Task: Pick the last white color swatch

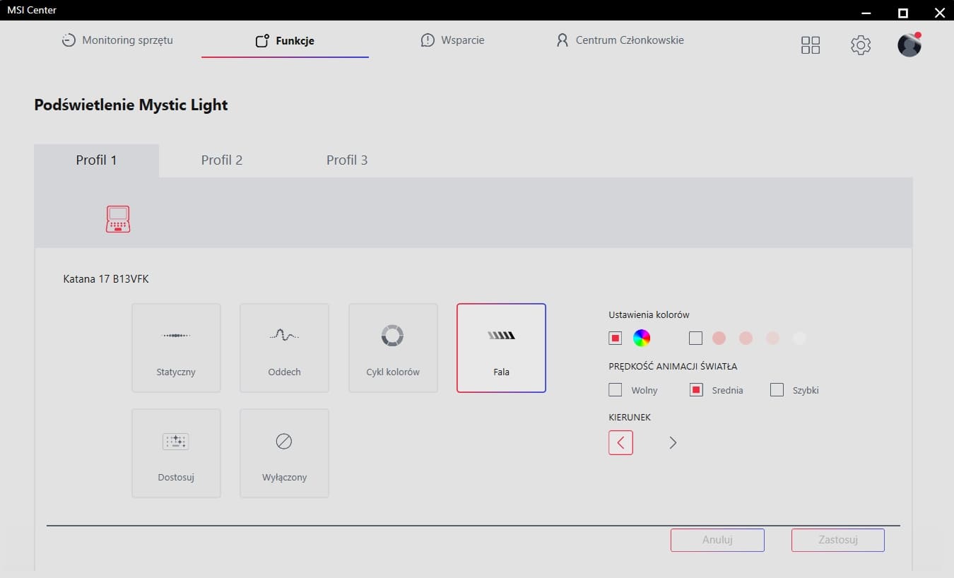Action: pyautogui.click(x=799, y=338)
